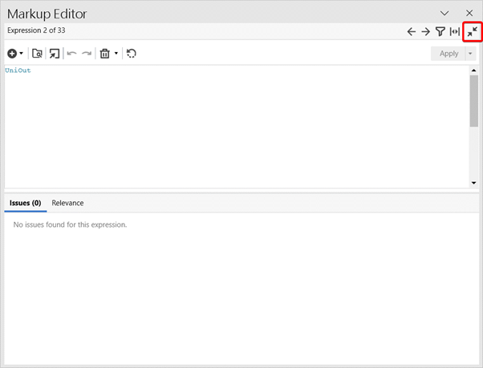483x368 pixels.
Task: Undo the last edit with the undo arrow
Action: click(x=71, y=54)
